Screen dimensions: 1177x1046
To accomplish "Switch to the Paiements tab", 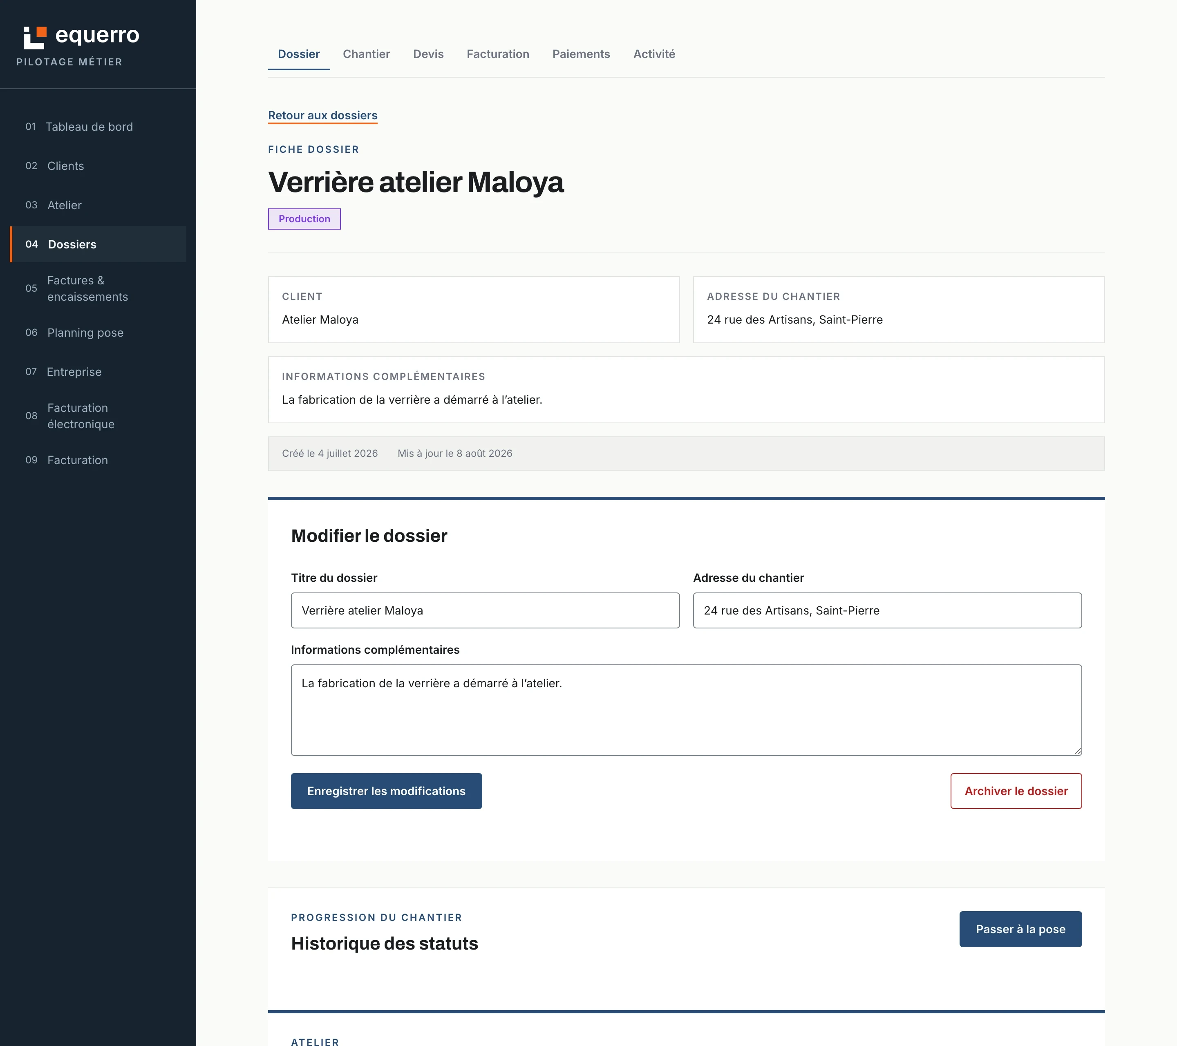I will 581,54.
